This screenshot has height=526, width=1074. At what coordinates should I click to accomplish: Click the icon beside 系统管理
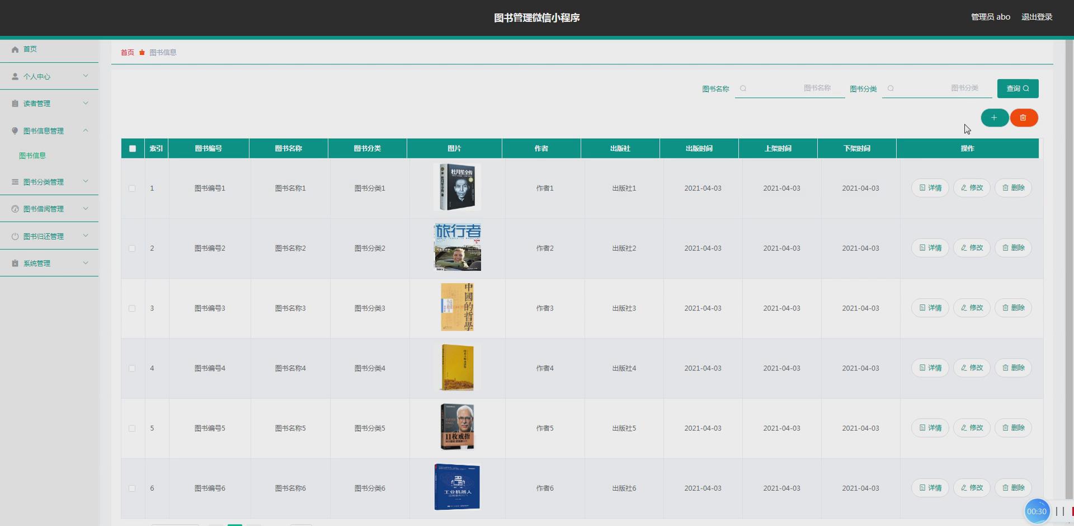coord(15,263)
